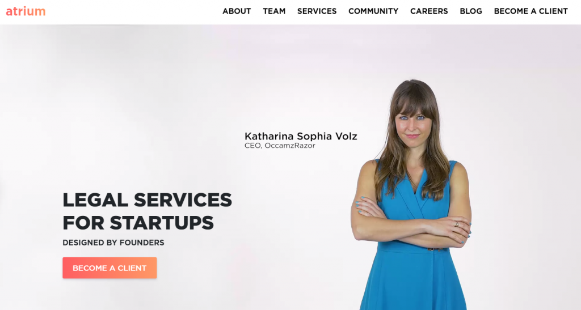Click the LEGAL SERVICES headline line
Image resolution: width=581 pixels, height=310 pixels.
tap(147, 199)
